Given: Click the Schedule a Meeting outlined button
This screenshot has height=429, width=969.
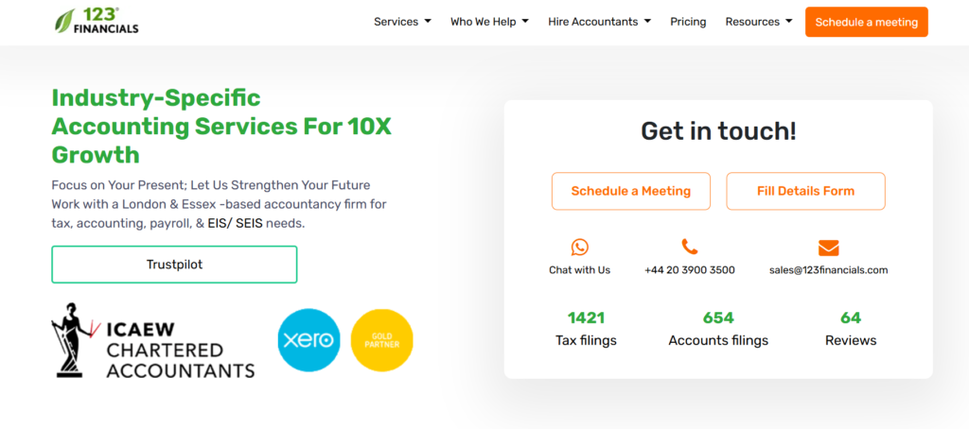Looking at the screenshot, I should tap(631, 191).
